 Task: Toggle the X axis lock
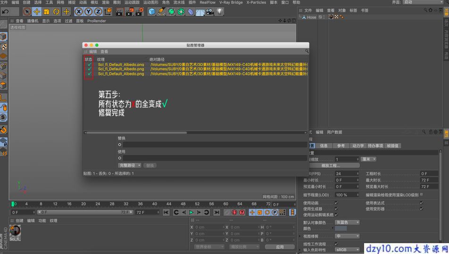pos(79,12)
